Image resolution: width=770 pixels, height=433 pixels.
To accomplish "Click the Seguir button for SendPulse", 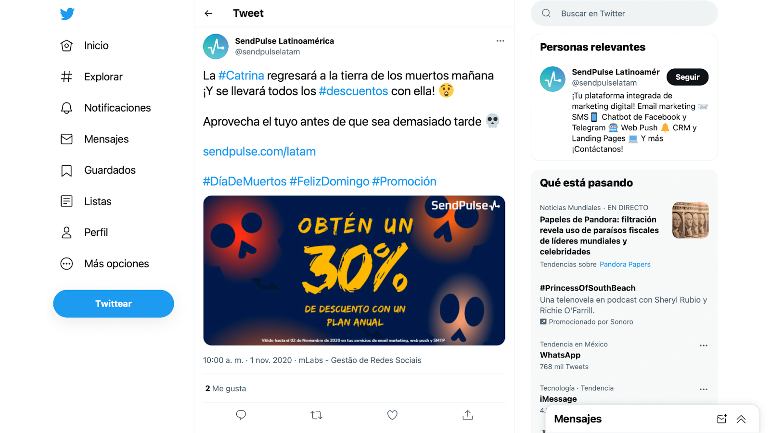I will (x=687, y=77).
